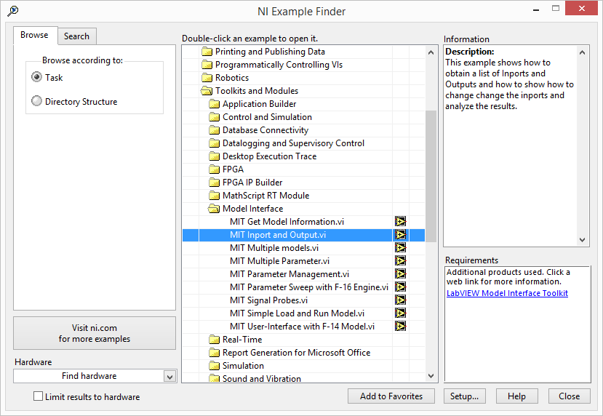Click the Real-Time folder icon
This screenshot has width=603, height=416.
coord(214,340)
